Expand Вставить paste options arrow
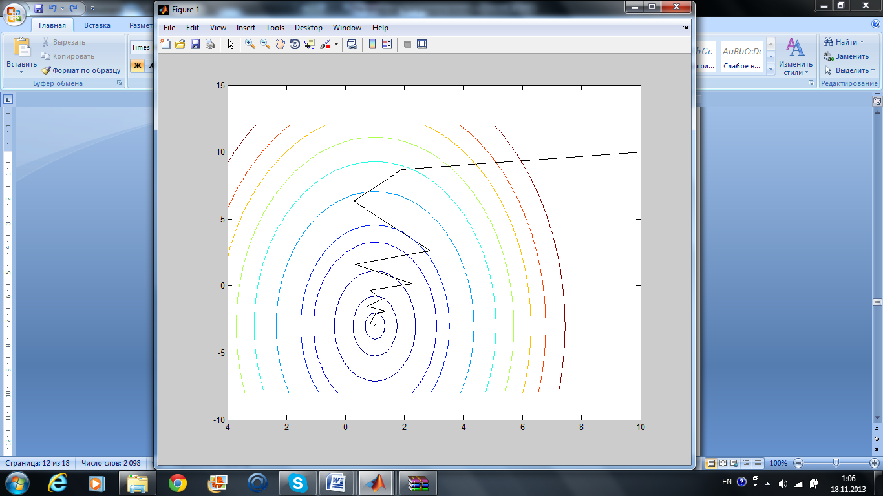The width and height of the screenshot is (883, 496). 22,72
